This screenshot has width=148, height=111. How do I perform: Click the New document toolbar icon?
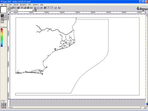click(9, 8)
